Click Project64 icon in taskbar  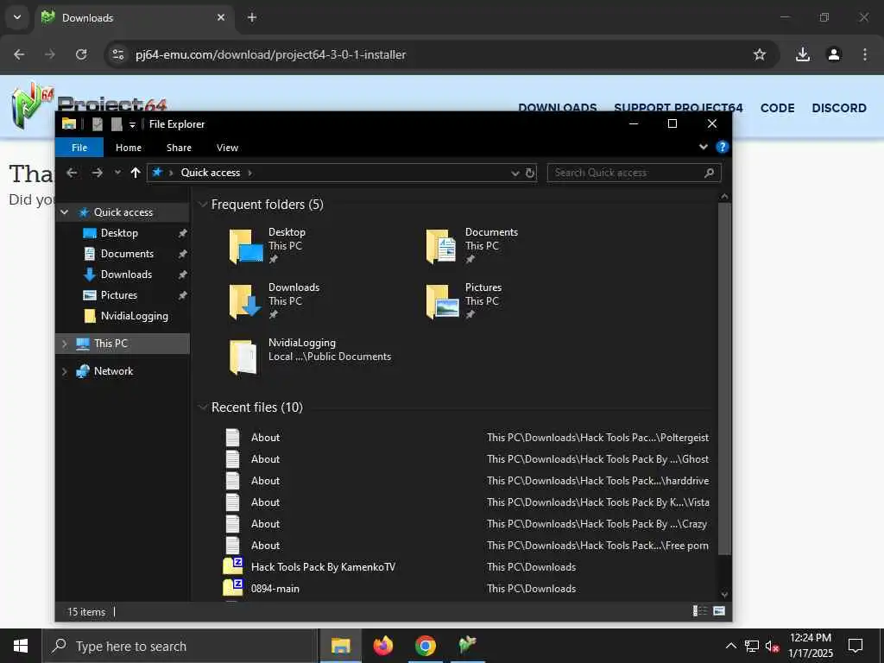click(467, 644)
